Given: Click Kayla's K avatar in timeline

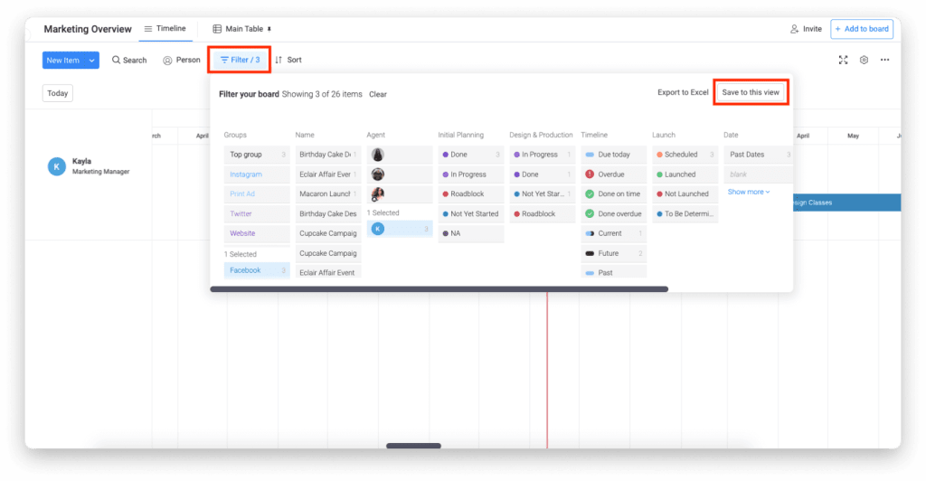Looking at the screenshot, I should 57,166.
